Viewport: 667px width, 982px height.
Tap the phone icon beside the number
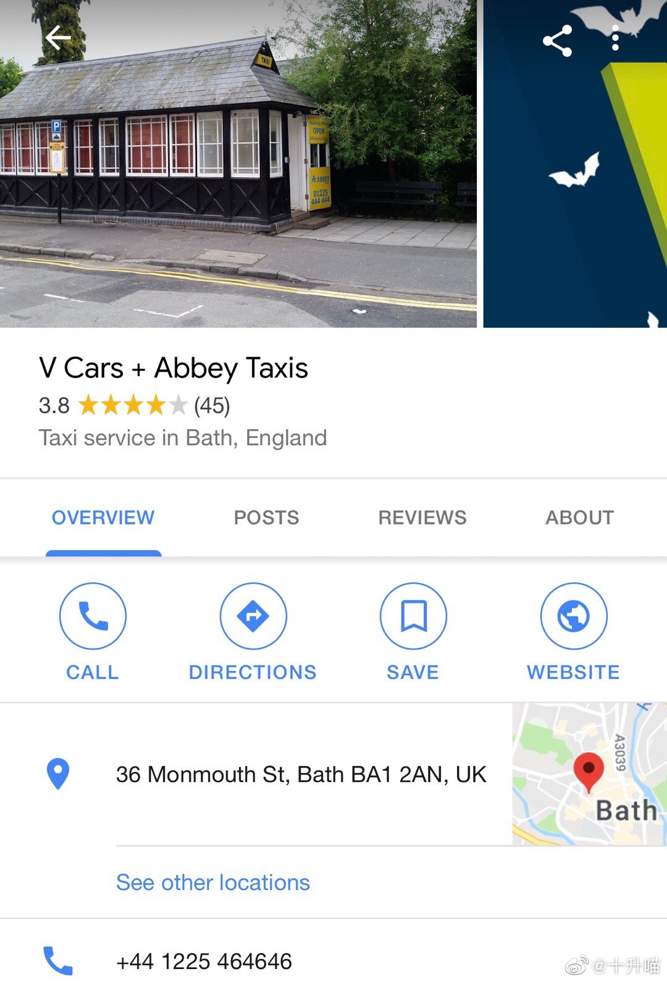(58, 960)
